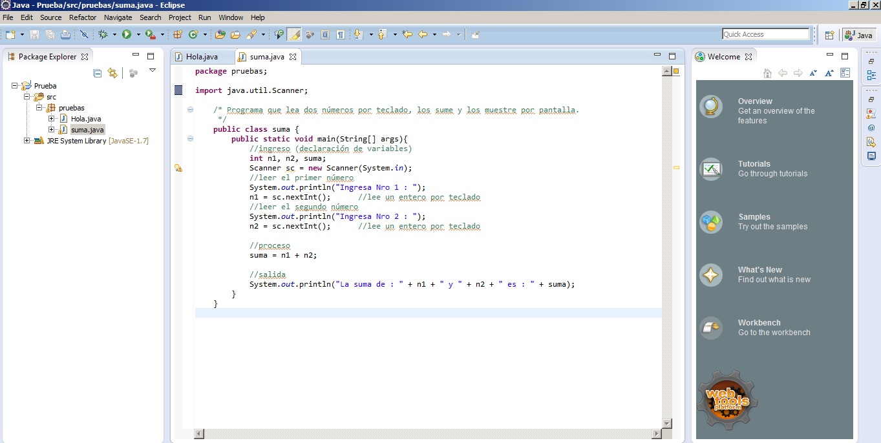Open the Open Perspective dialog
The height and width of the screenshot is (443, 881).
pos(829,34)
